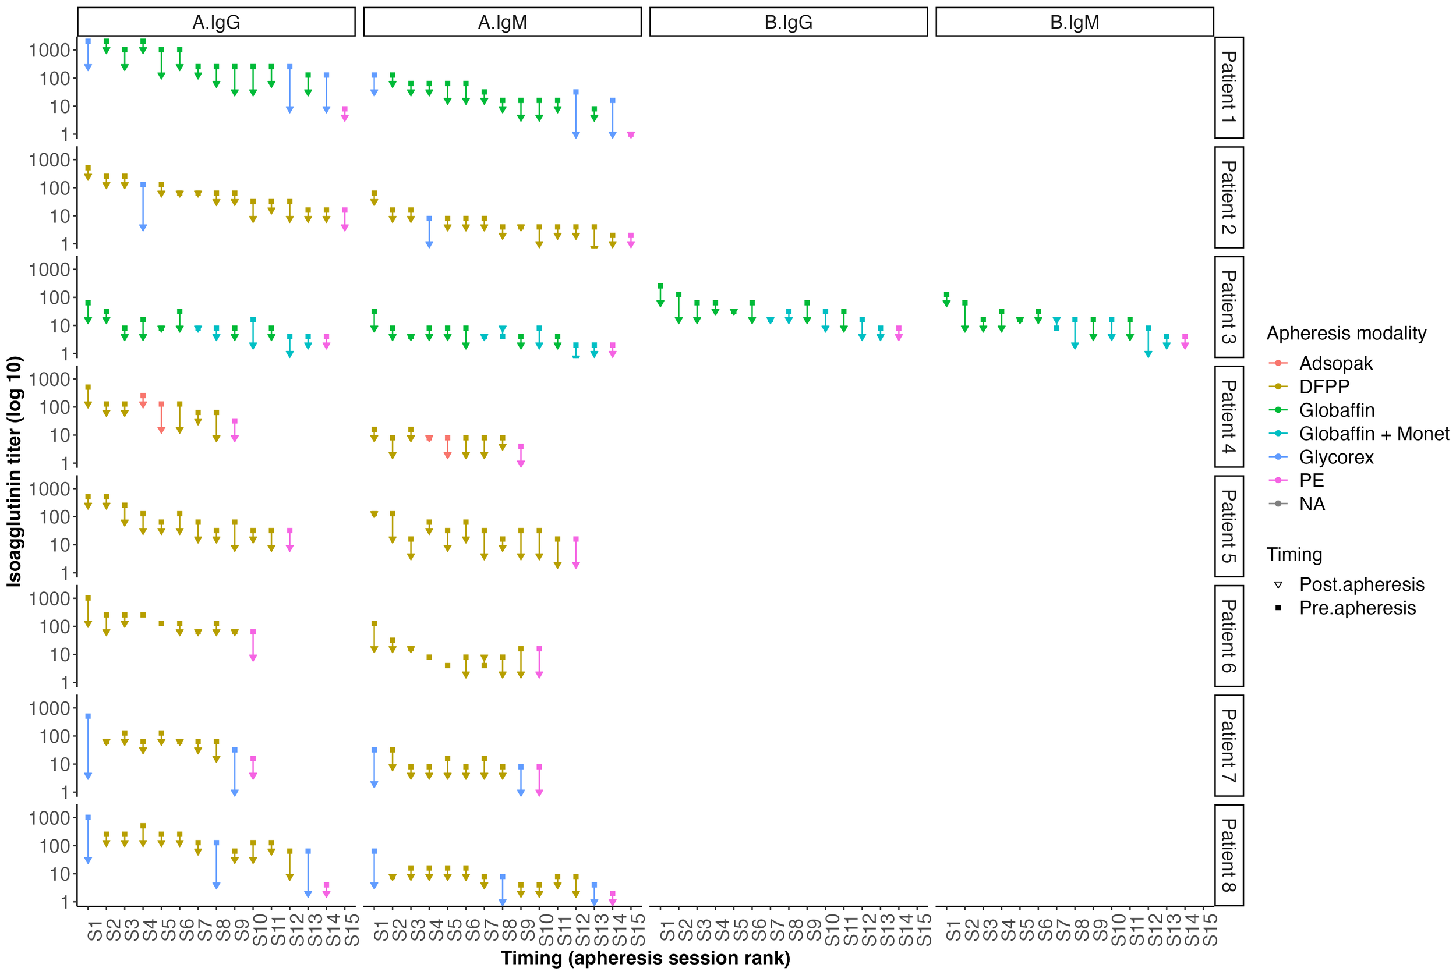1456x975 pixels.
Task: Click the Post.apheresis triangle legend symbol
Action: (1278, 584)
